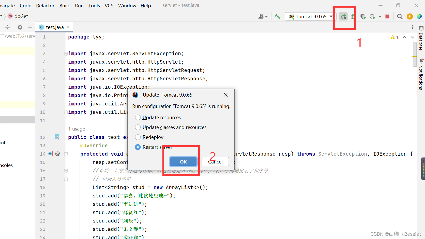Stop the running Tomcat server
The image size is (425, 239).
387,16
